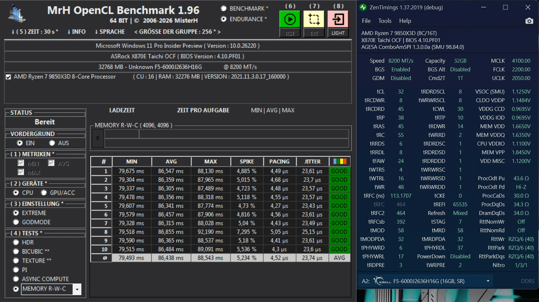Click the MEM VDD 1.6650V value

click(x=521, y=126)
